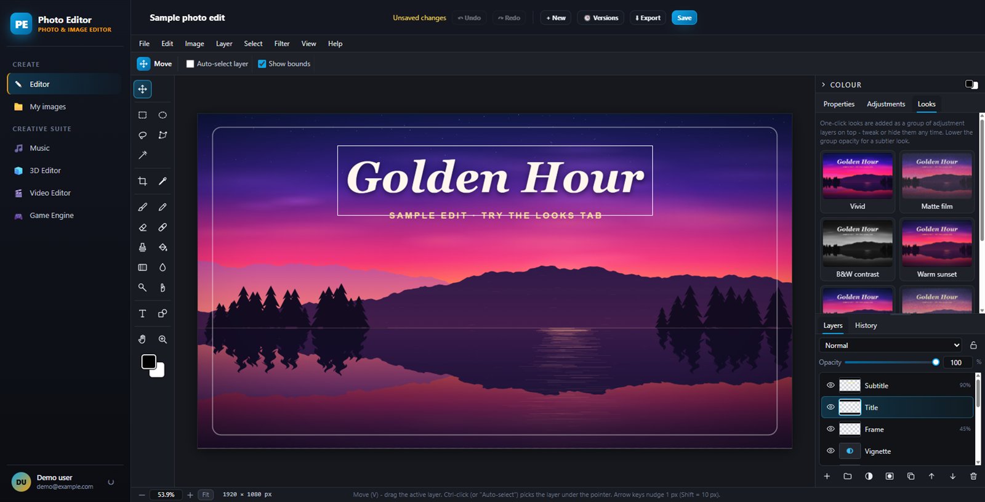Switch to the Adjustments tab

886,104
